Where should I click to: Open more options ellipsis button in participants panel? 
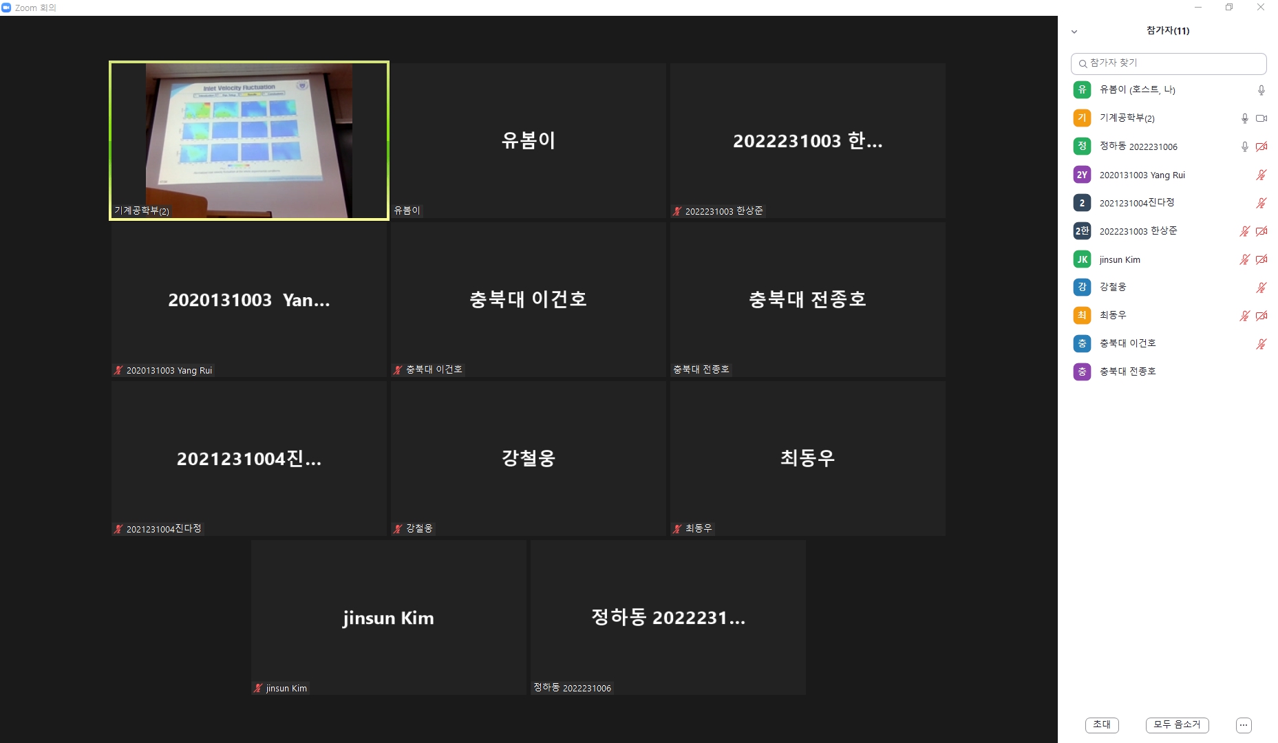1244,725
